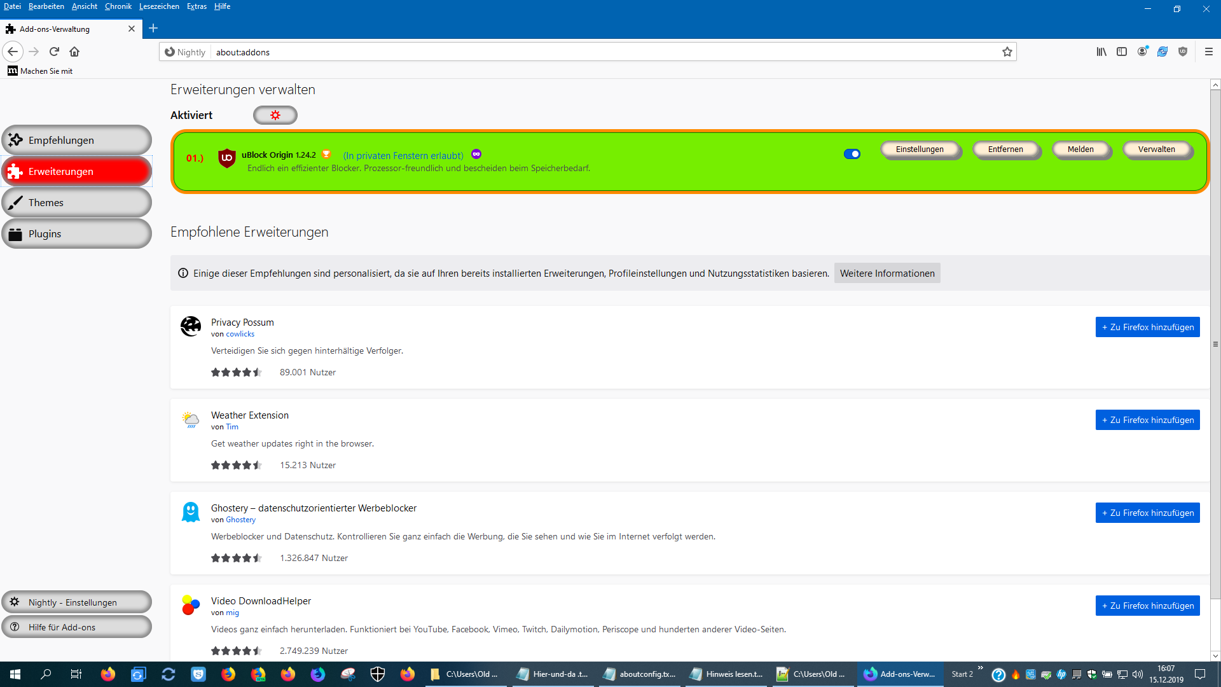Open the cowlicks author link

click(x=240, y=334)
